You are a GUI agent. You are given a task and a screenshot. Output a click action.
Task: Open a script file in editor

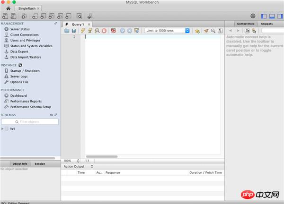pyautogui.click(x=67, y=31)
